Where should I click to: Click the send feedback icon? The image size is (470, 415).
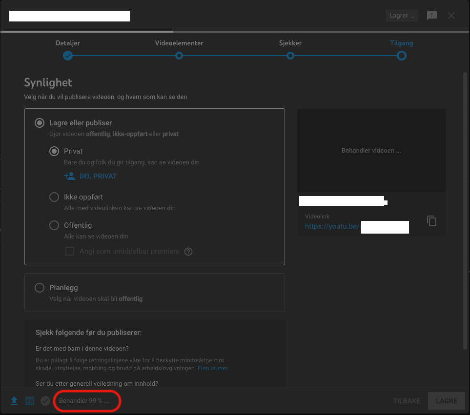pyautogui.click(x=431, y=16)
